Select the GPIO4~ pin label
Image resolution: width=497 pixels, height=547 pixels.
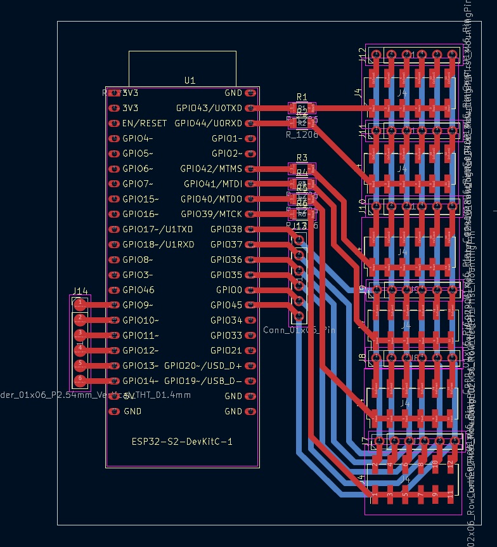point(138,138)
